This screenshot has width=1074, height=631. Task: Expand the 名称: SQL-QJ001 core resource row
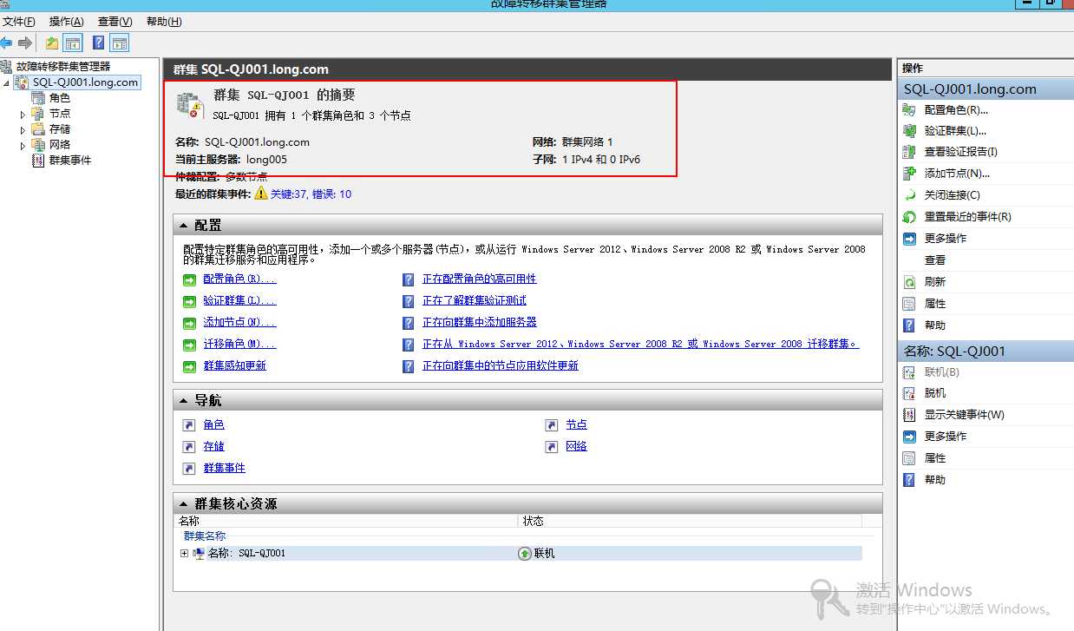pyautogui.click(x=184, y=554)
